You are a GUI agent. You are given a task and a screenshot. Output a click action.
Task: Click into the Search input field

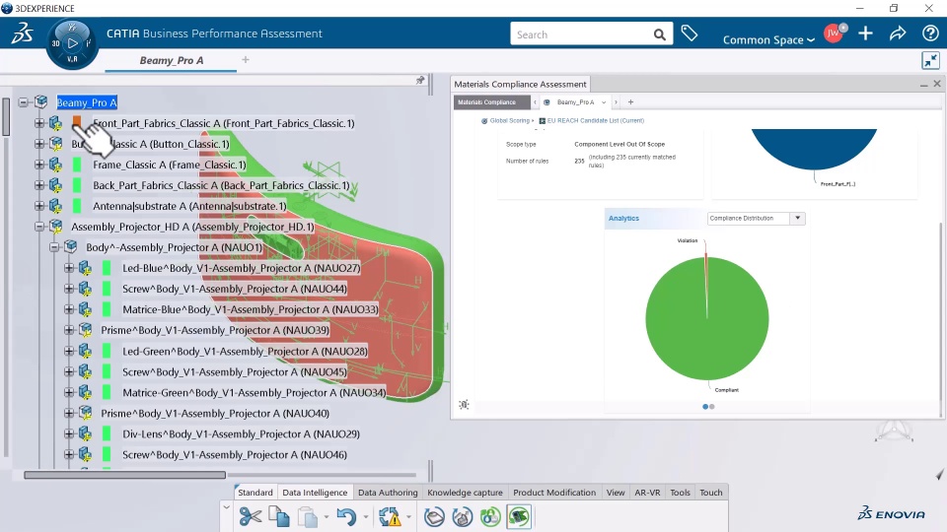581,34
